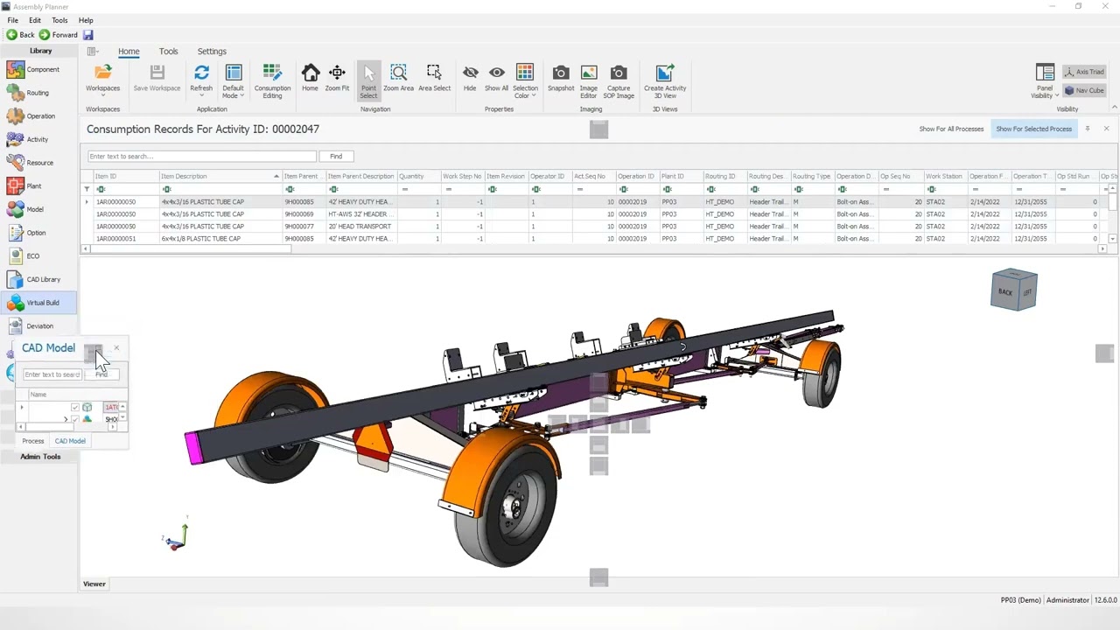Click the Show All icon
Screen dimensions: 1120x630
496,73
